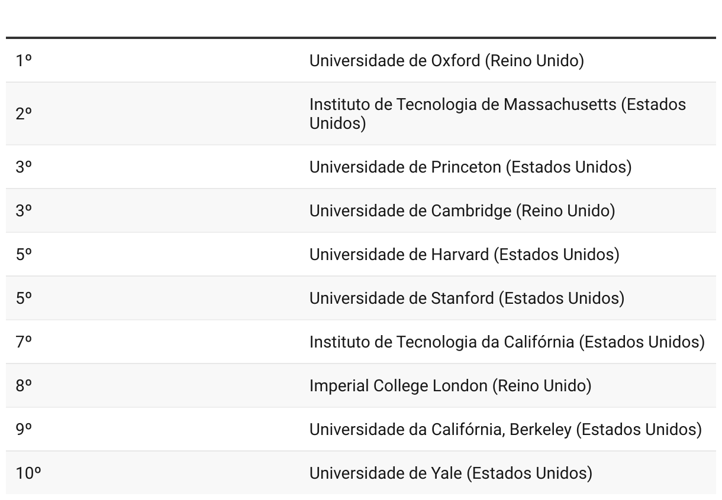This screenshot has width=722, height=500.
Task: Click the 5º rank beside Harvard
Action: click(24, 255)
